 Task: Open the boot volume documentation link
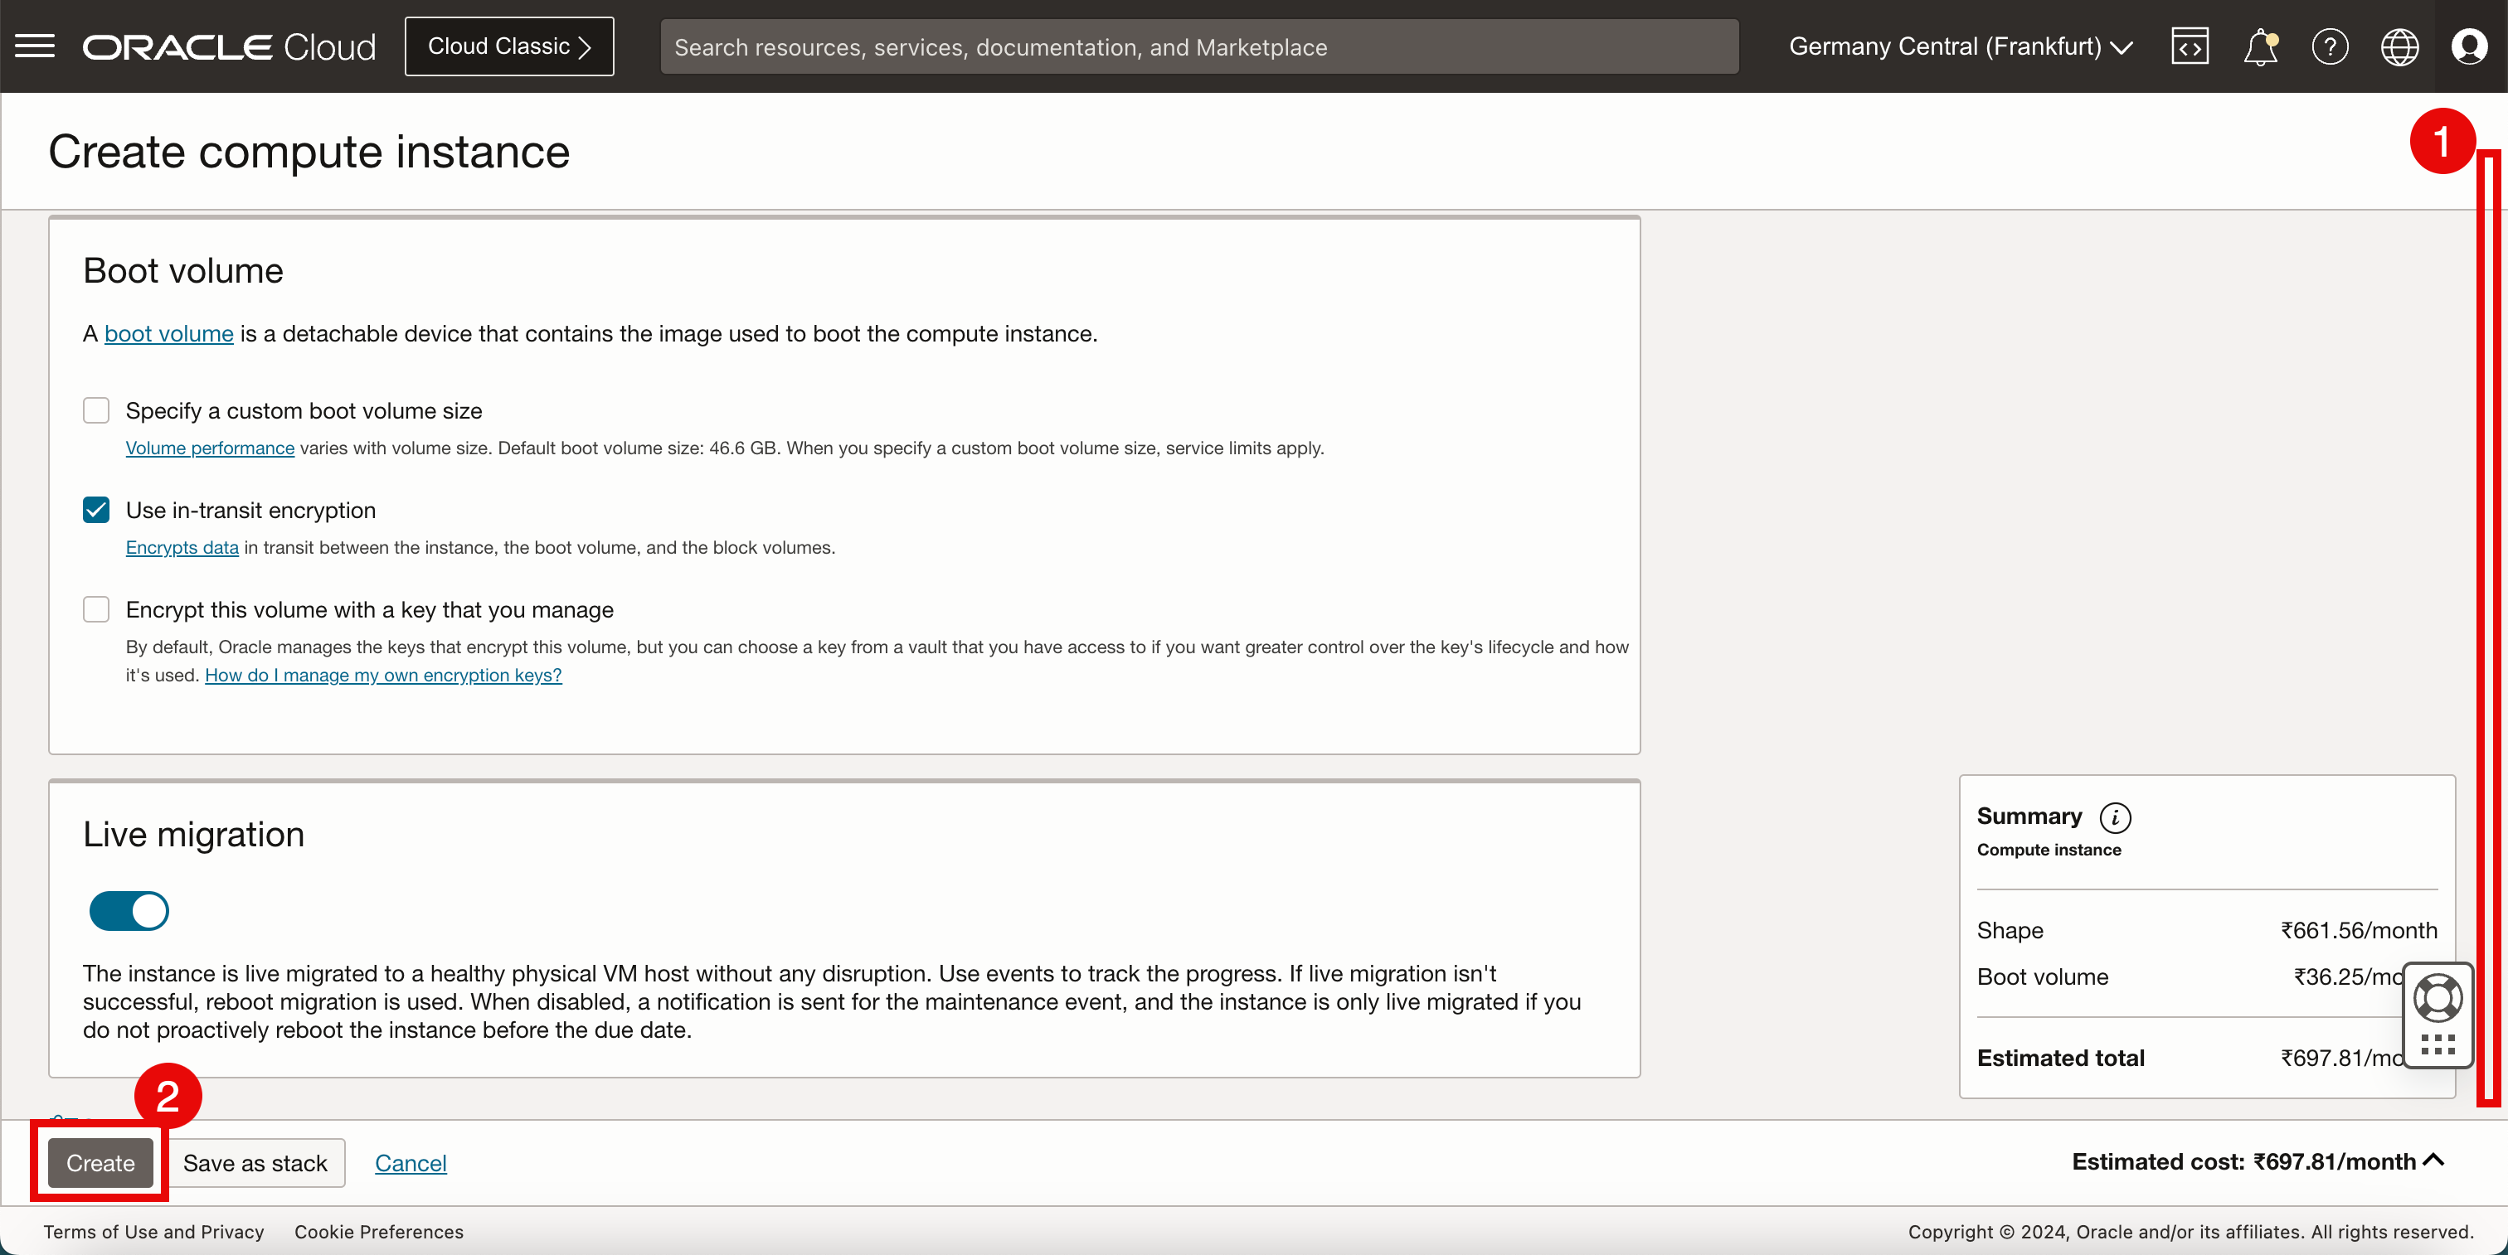[x=168, y=334]
